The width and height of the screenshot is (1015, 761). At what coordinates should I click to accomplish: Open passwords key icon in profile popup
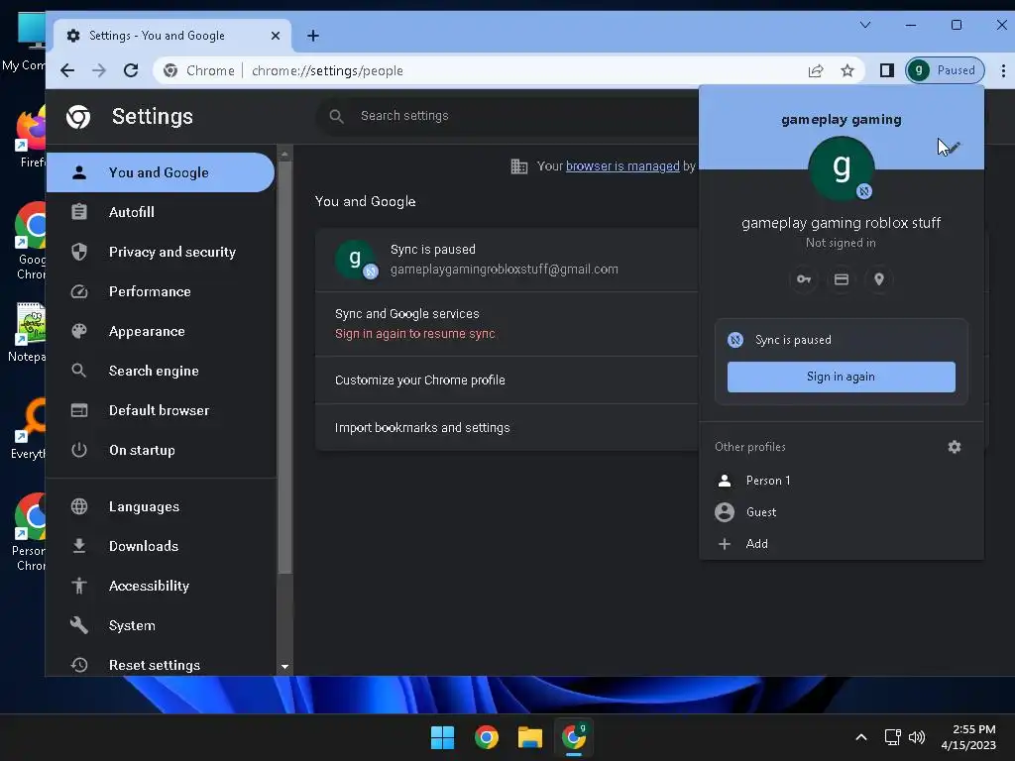click(803, 279)
